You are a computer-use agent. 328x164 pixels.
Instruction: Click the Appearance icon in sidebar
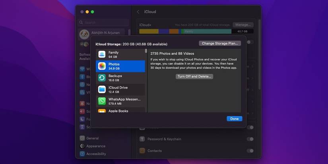pyautogui.click(x=82, y=146)
